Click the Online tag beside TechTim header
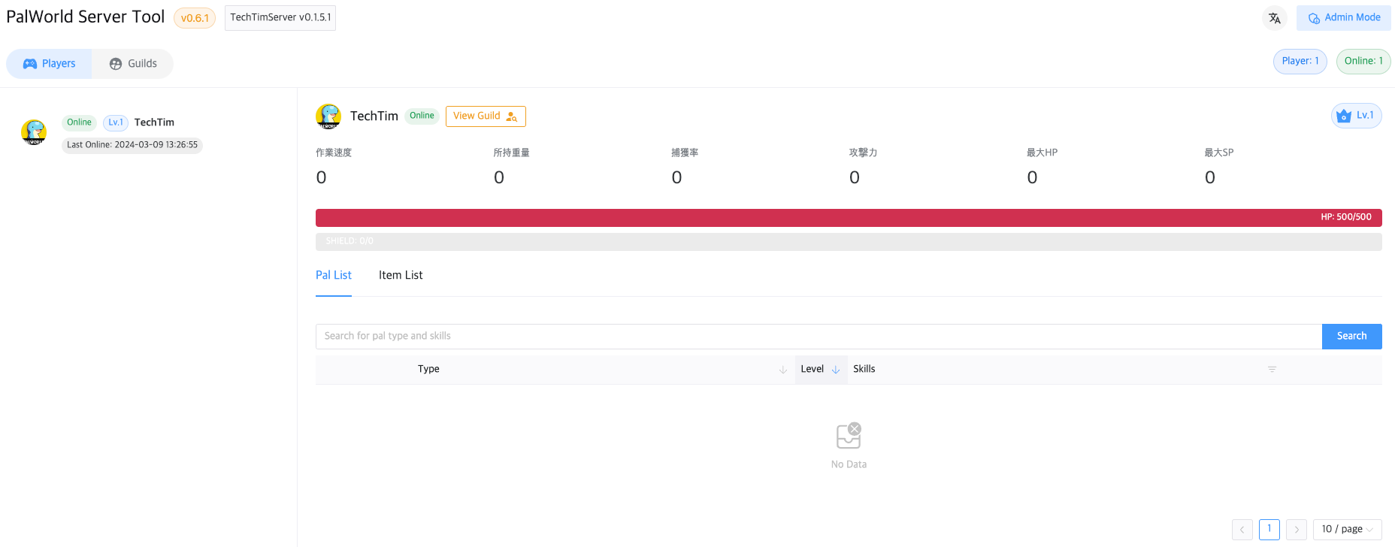Image resolution: width=1395 pixels, height=547 pixels. pos(422,116)
